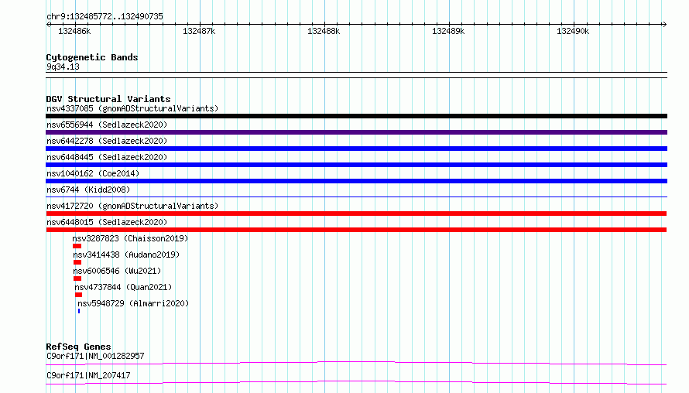
Task: Click the red bar under nsv6448015
Action: 356,230
